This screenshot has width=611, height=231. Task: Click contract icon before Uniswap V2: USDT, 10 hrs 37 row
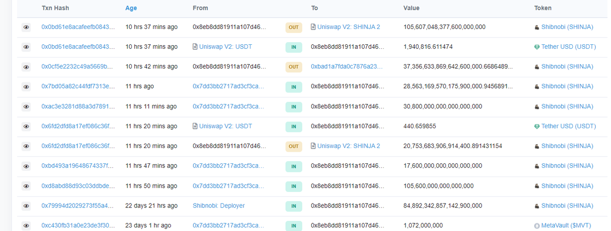click(x=195, y=47)
